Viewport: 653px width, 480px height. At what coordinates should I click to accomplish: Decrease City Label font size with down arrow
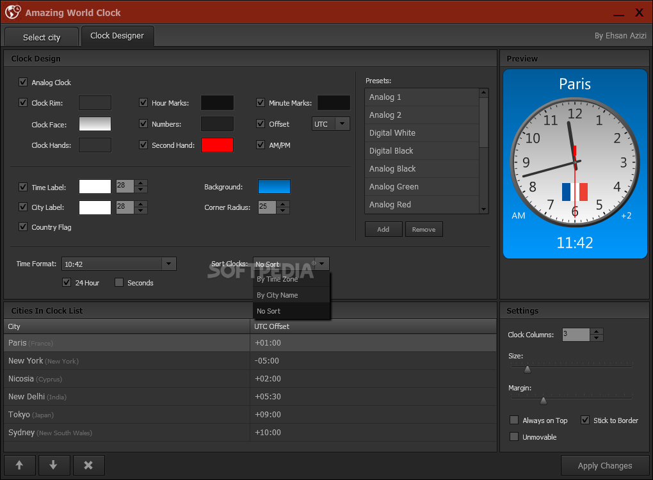(x=141, y=210)
